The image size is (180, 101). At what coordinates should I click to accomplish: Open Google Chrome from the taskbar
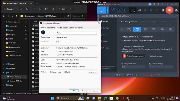click(x=117, y=98)
